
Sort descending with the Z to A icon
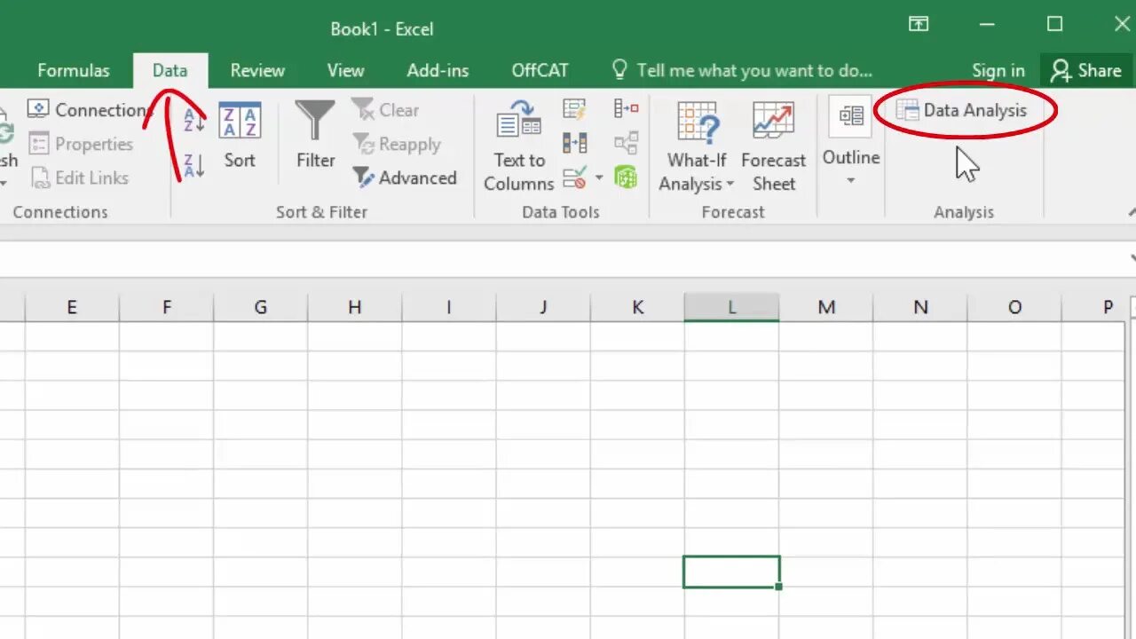(194, 164)
